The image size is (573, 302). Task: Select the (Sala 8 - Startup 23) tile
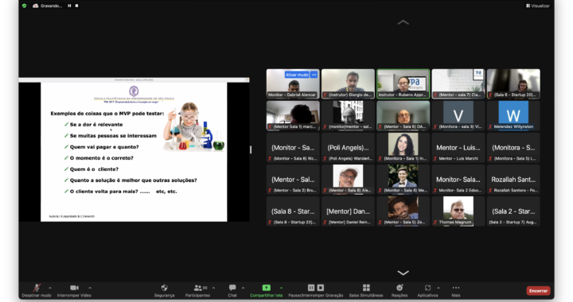tap(293, 211)
